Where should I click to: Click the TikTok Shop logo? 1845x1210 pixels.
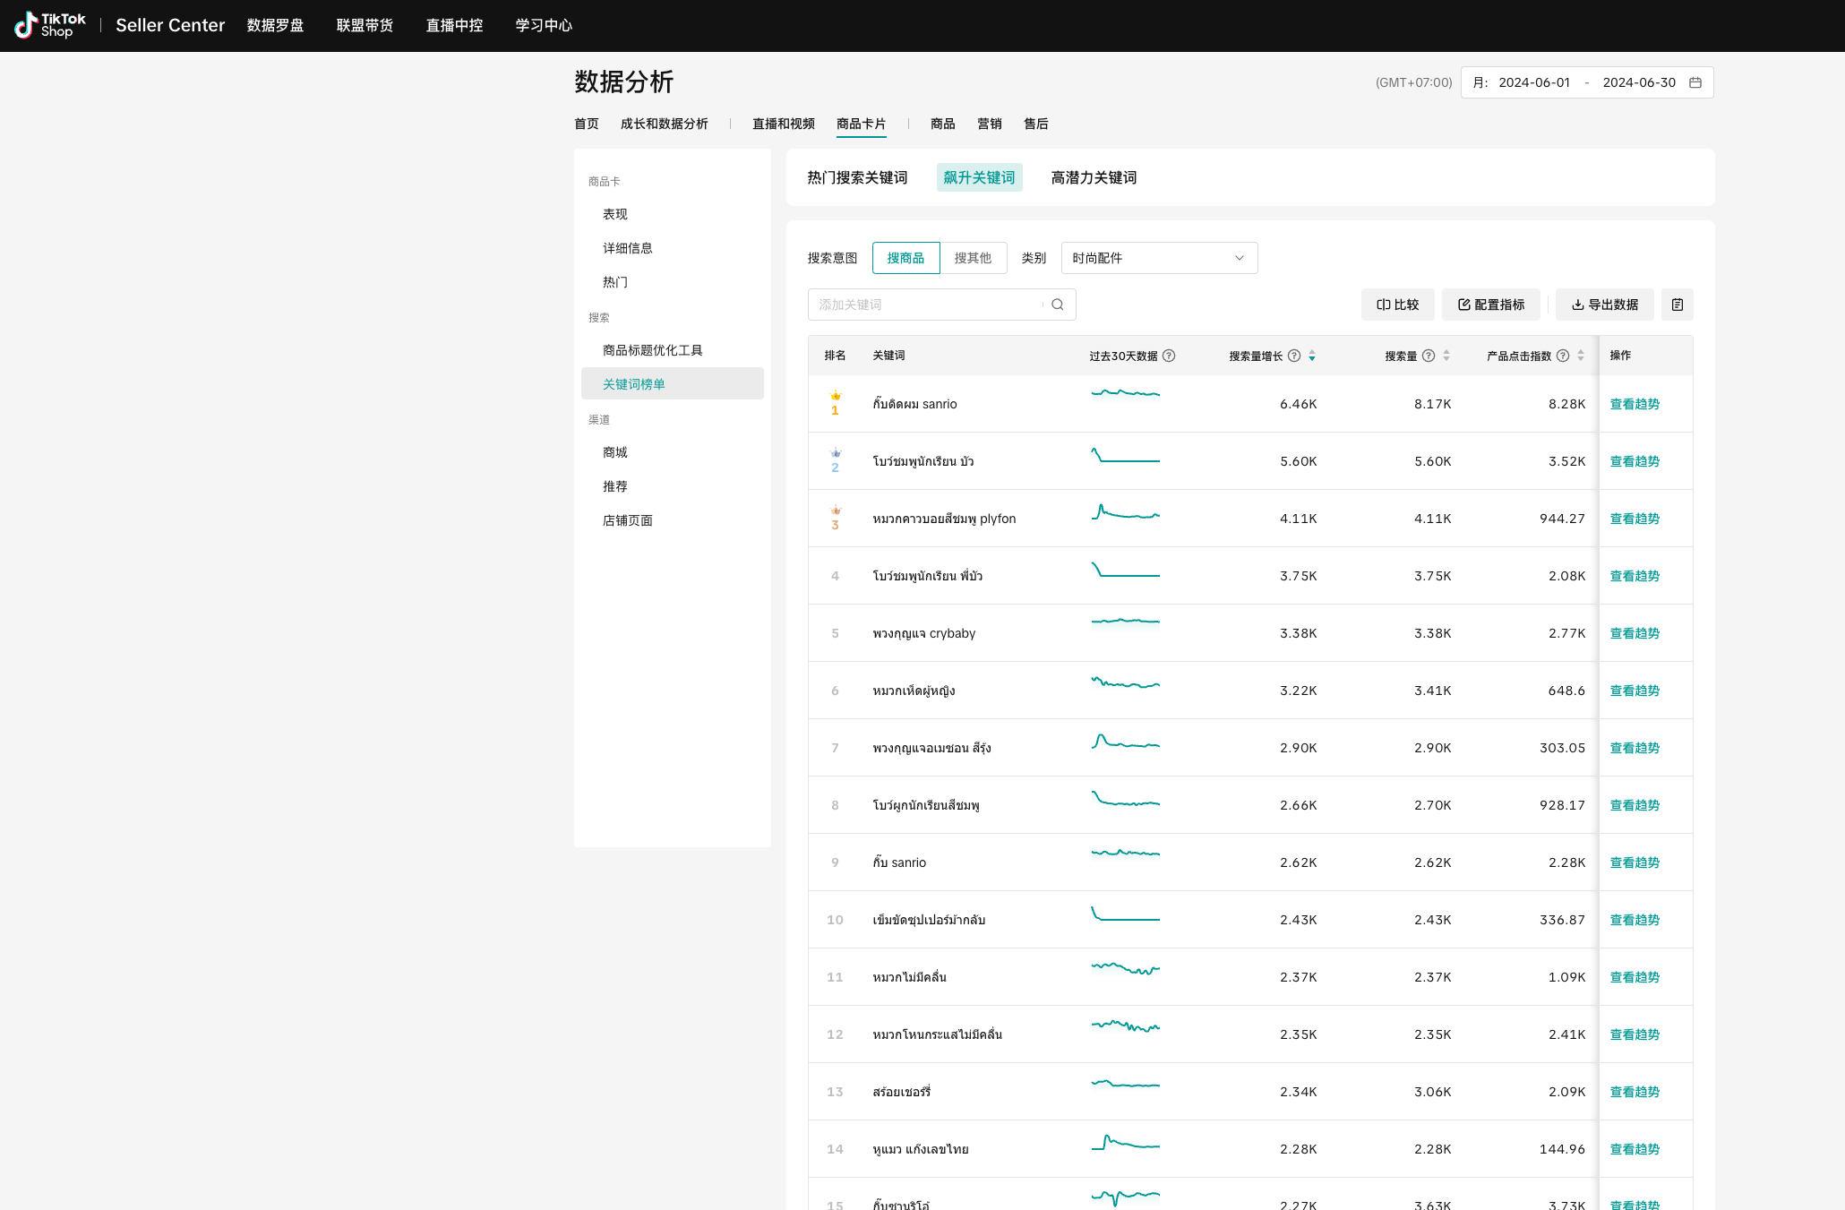click(50, 25)
